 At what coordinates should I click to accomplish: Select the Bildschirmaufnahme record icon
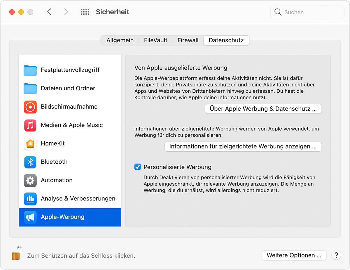coord(30,107)
